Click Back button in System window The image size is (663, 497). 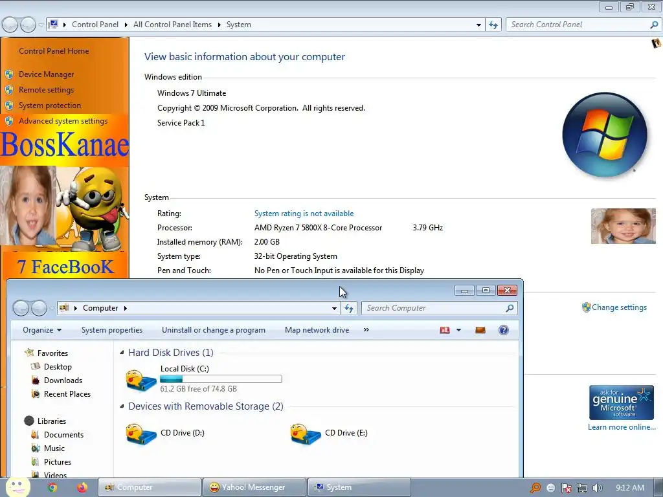click(10, 25)
